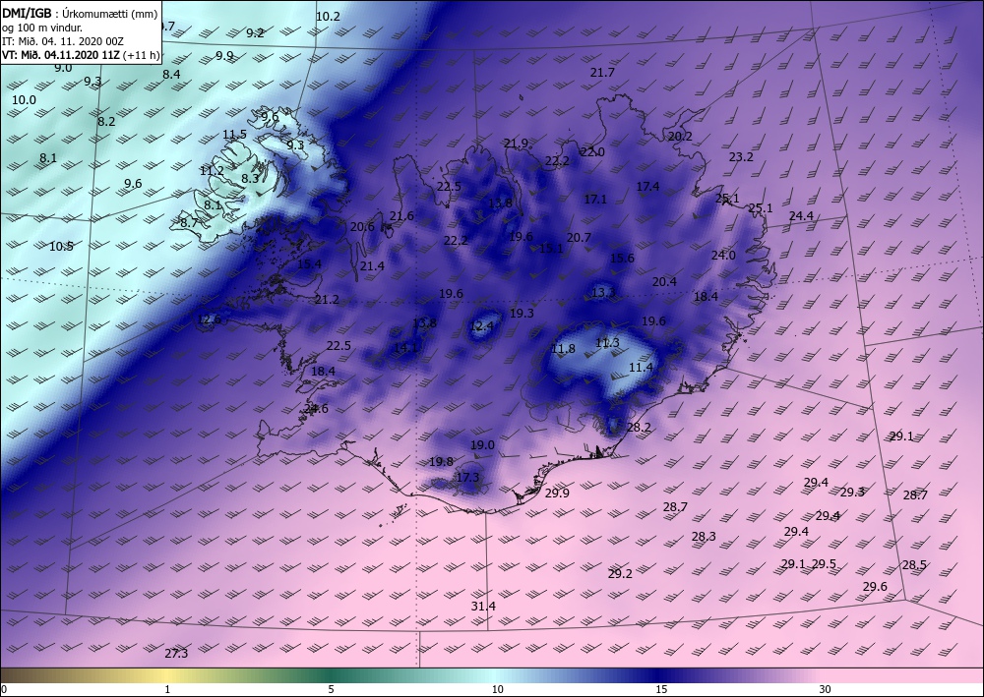Image resolution: width=984 pixels, height=697 pixels.
Task: Click the map value 31.4
Action: (x=483, y=607)
